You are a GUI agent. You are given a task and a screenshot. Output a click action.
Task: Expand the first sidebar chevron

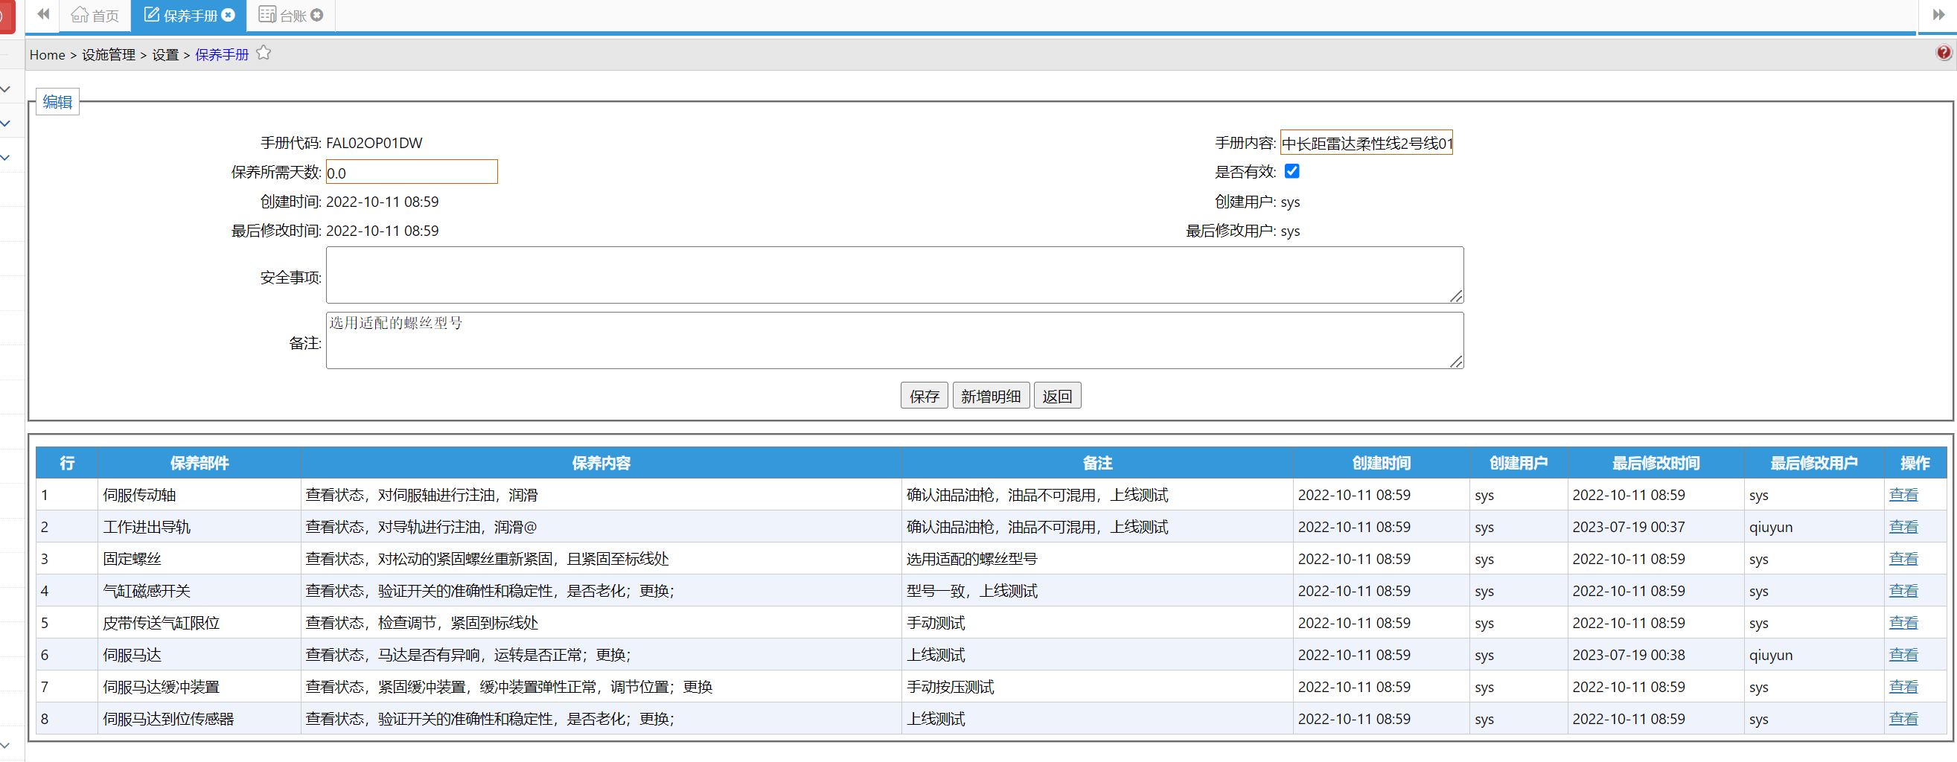pos(5,89)
